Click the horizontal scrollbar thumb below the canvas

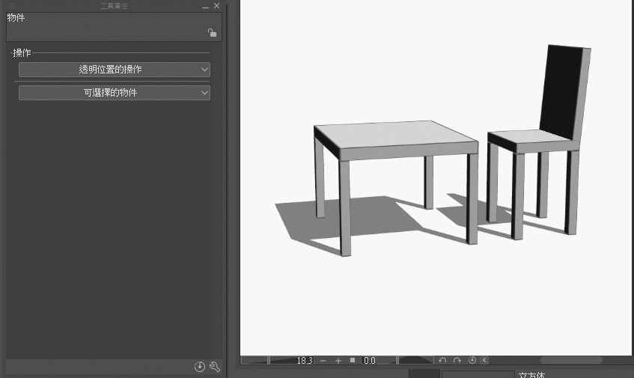[x=571, y=360]
